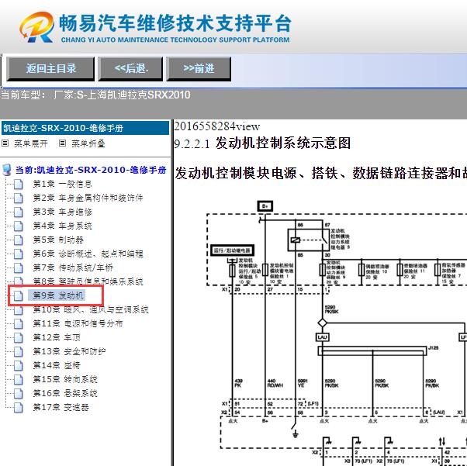Click page icon next to 第12章

coord(19,338)
